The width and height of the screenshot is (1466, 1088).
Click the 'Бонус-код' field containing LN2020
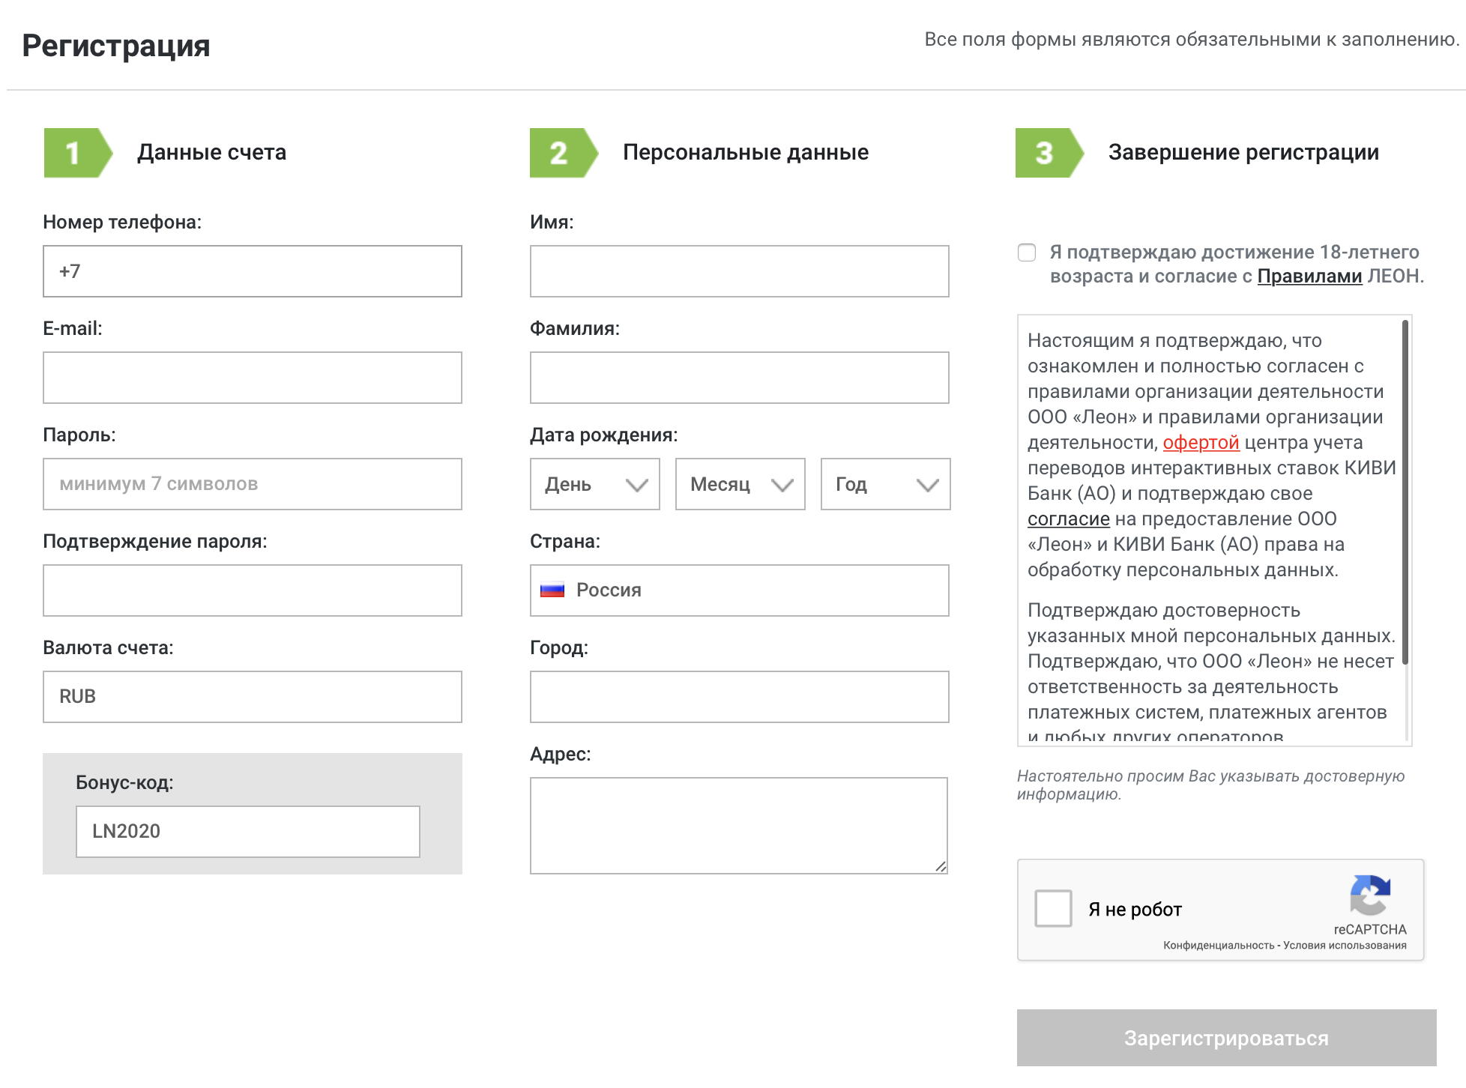(248, 832)
